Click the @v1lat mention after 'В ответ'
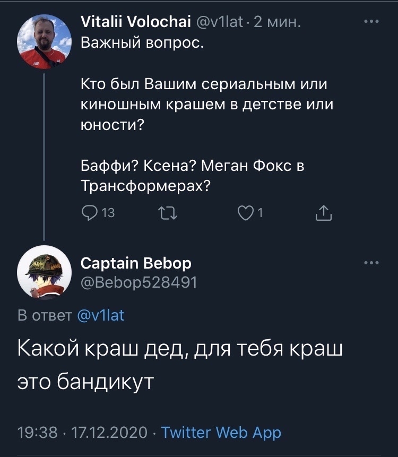This screenshot has width=398, height=457. [101, 315]
